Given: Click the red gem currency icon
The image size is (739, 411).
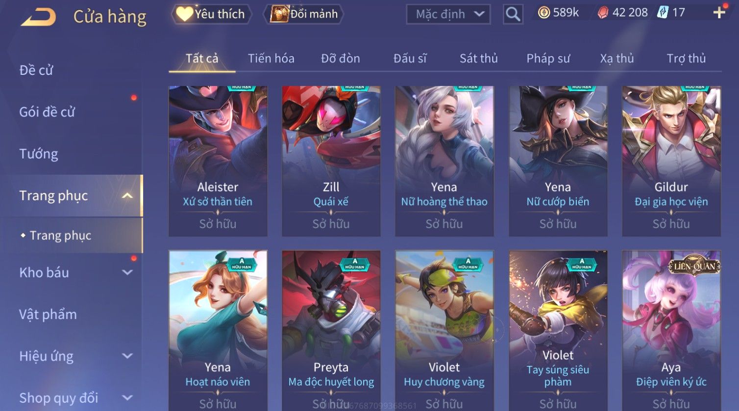Looking at the screenshot, I should pos(603,13).
